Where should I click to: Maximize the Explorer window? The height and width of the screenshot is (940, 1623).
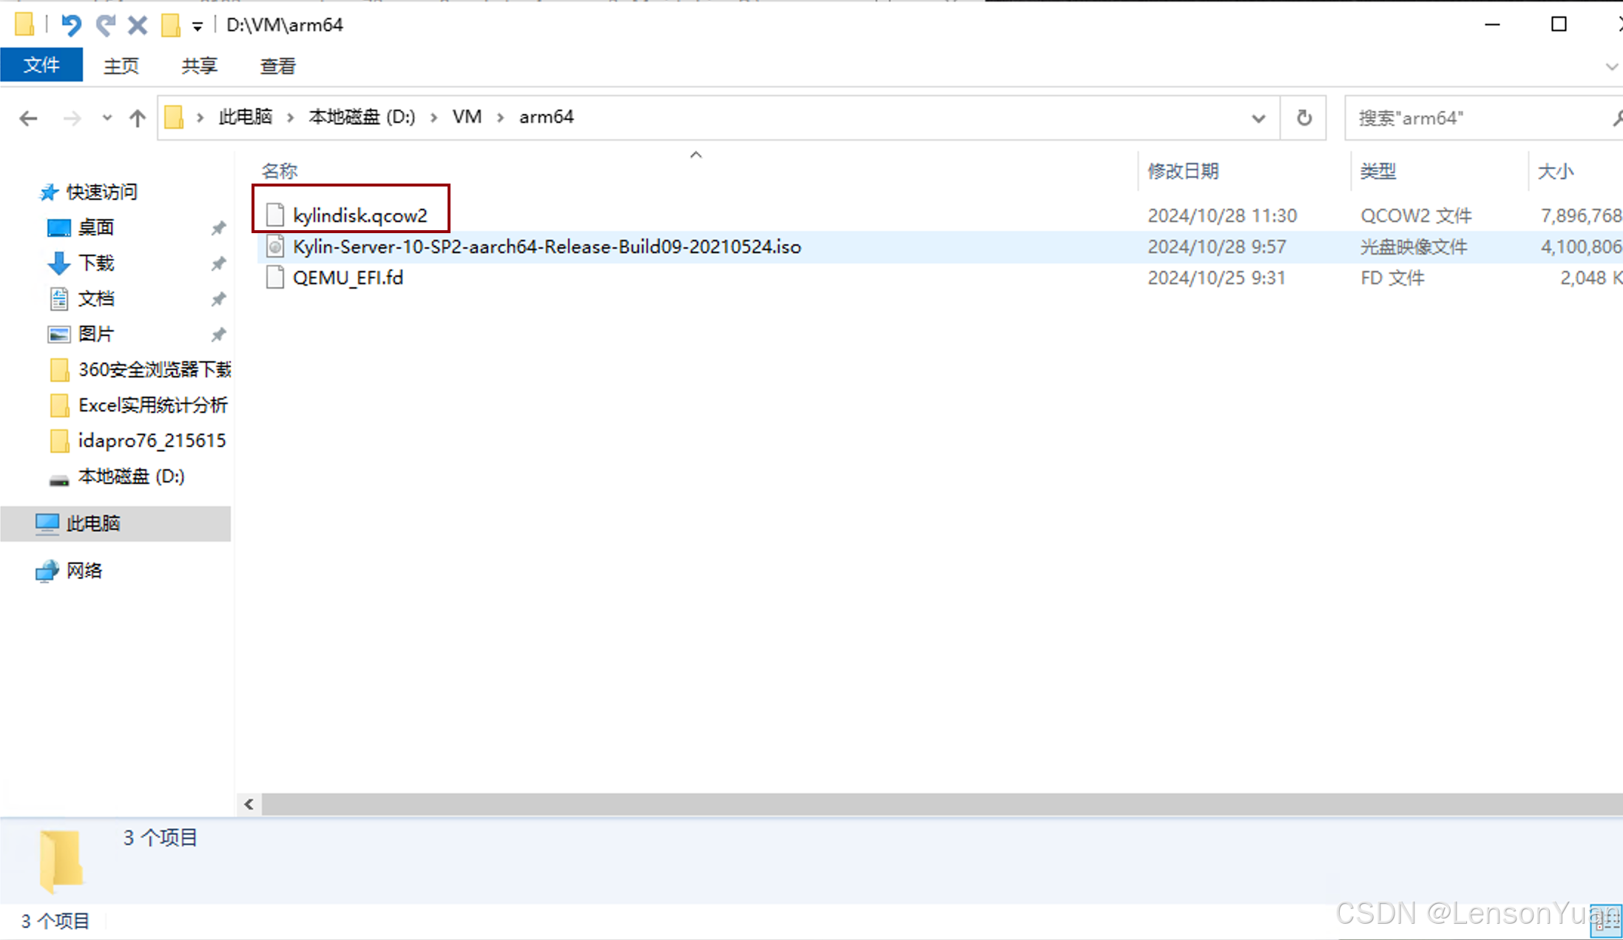[1559, 24]
